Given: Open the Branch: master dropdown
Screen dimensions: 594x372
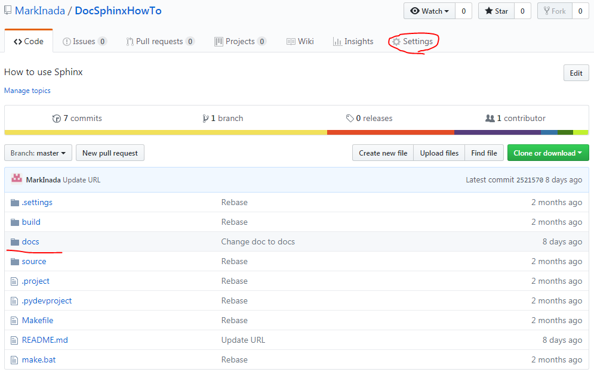Looking at the screenshot, I should pos(38,153).
